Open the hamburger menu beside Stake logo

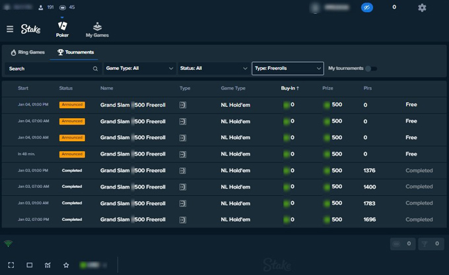coord(10,29)
